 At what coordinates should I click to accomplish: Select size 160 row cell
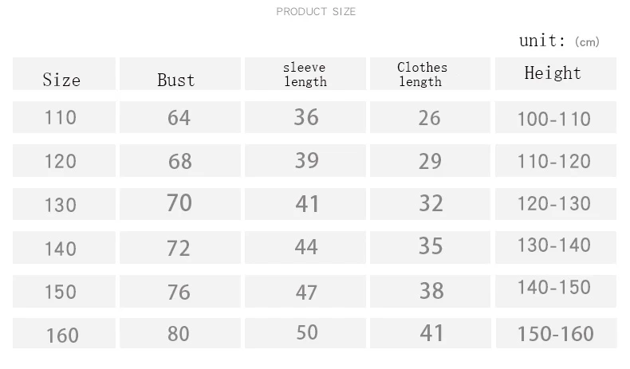[64, 333]
